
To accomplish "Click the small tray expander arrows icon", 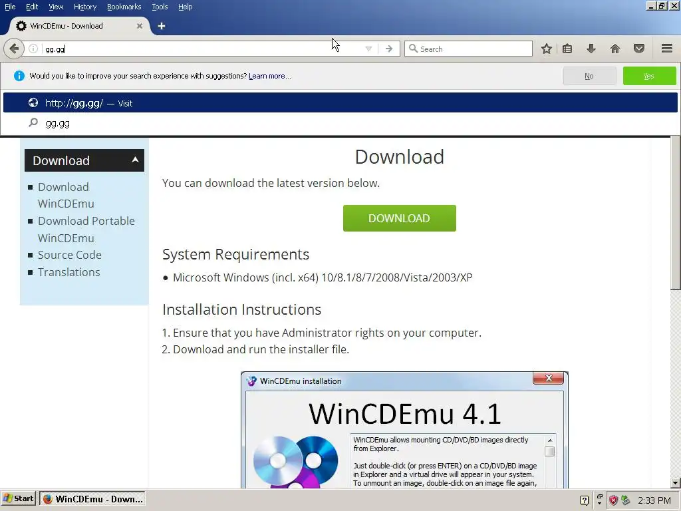I will pyautogui.click(x=599, y=500).
